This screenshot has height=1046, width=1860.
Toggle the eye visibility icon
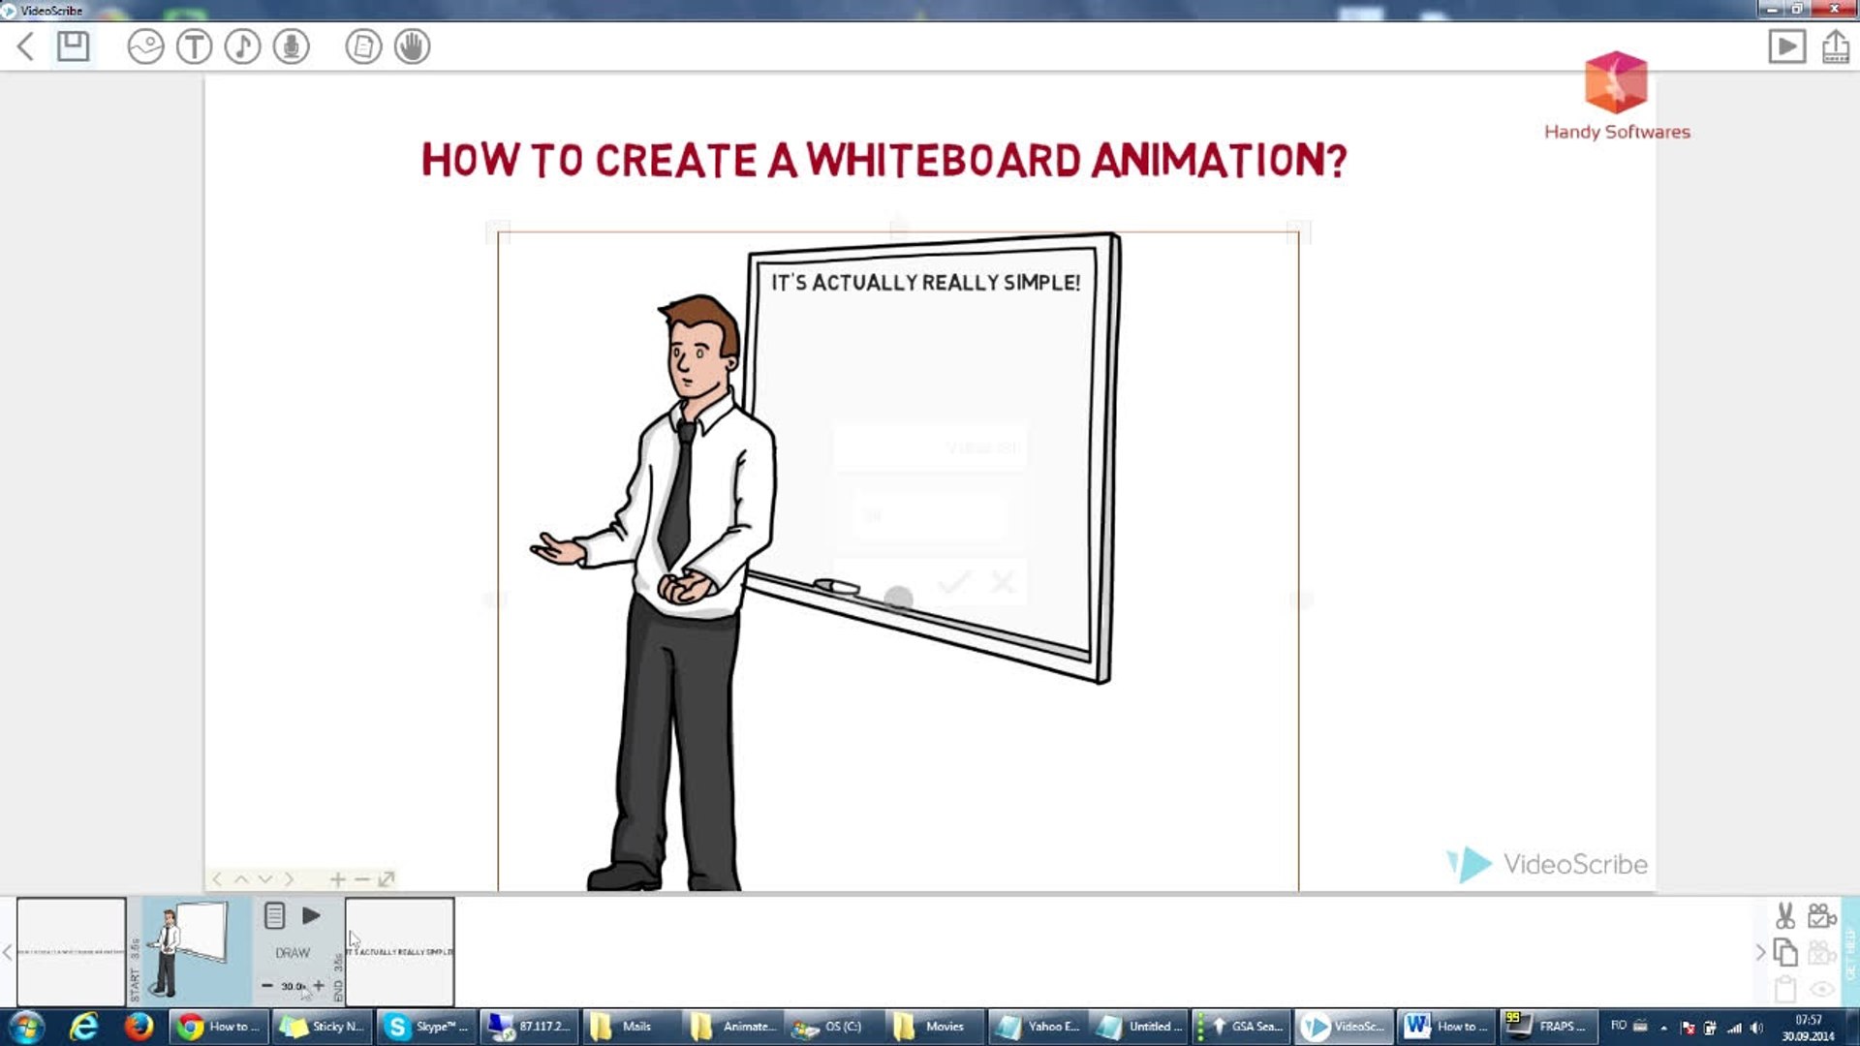(1821, 989)
